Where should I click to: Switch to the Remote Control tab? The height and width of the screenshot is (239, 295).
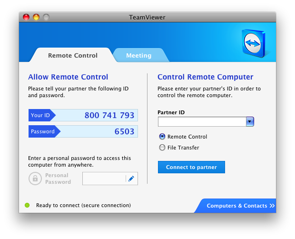point(73,56)
